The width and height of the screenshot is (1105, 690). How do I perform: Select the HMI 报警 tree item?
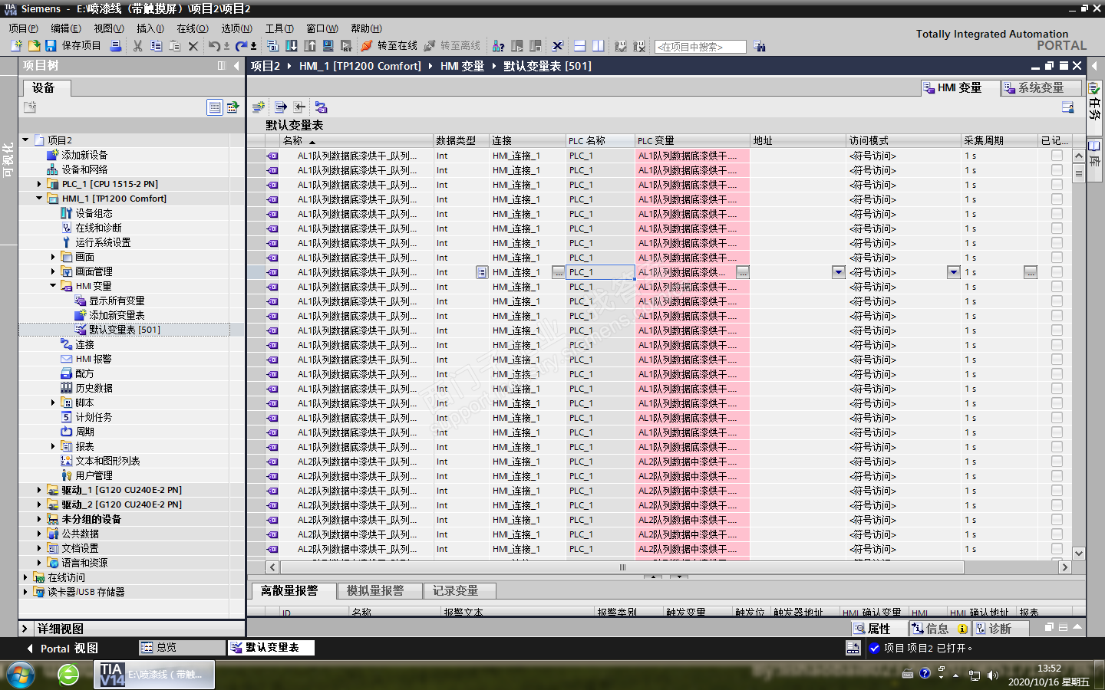click(x=94, y=359)
